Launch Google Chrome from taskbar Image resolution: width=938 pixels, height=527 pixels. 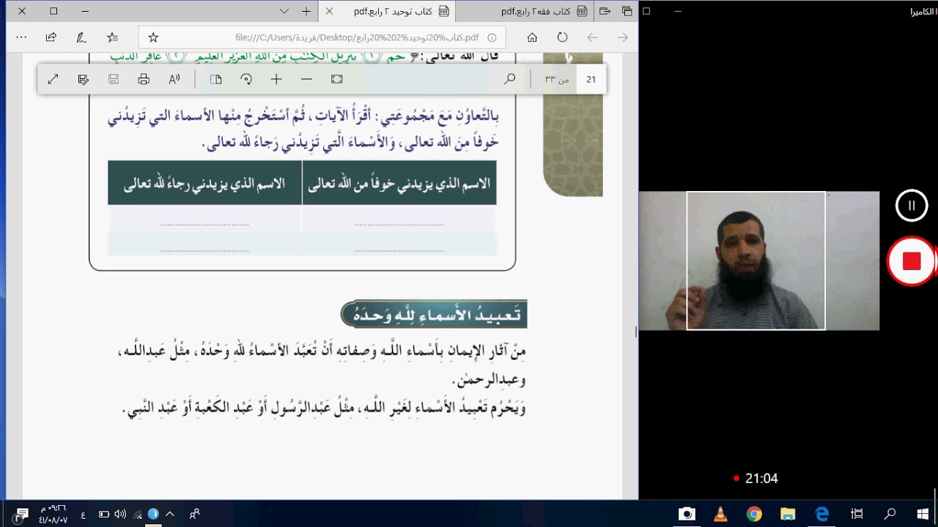tap(754, 514)
